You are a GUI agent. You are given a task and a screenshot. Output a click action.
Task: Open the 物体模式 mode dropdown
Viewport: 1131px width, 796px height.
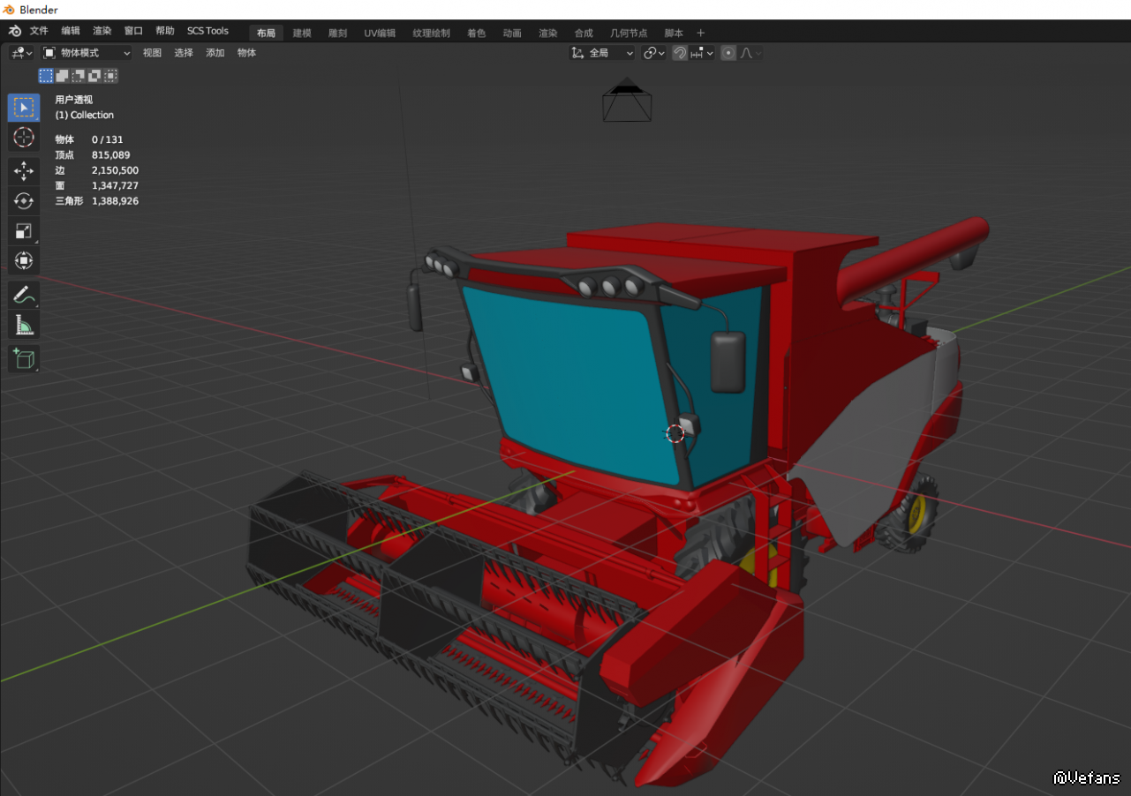pos(87,53)
